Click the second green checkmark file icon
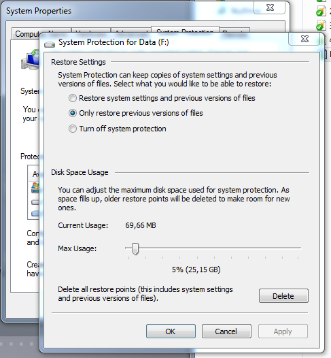This screenshot has width=331, height=358. (321, 25)
